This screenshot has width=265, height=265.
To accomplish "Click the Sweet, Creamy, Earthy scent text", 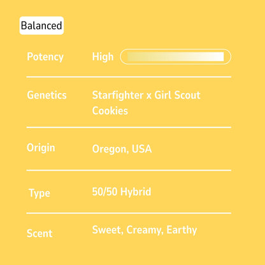I will [145, 230].
